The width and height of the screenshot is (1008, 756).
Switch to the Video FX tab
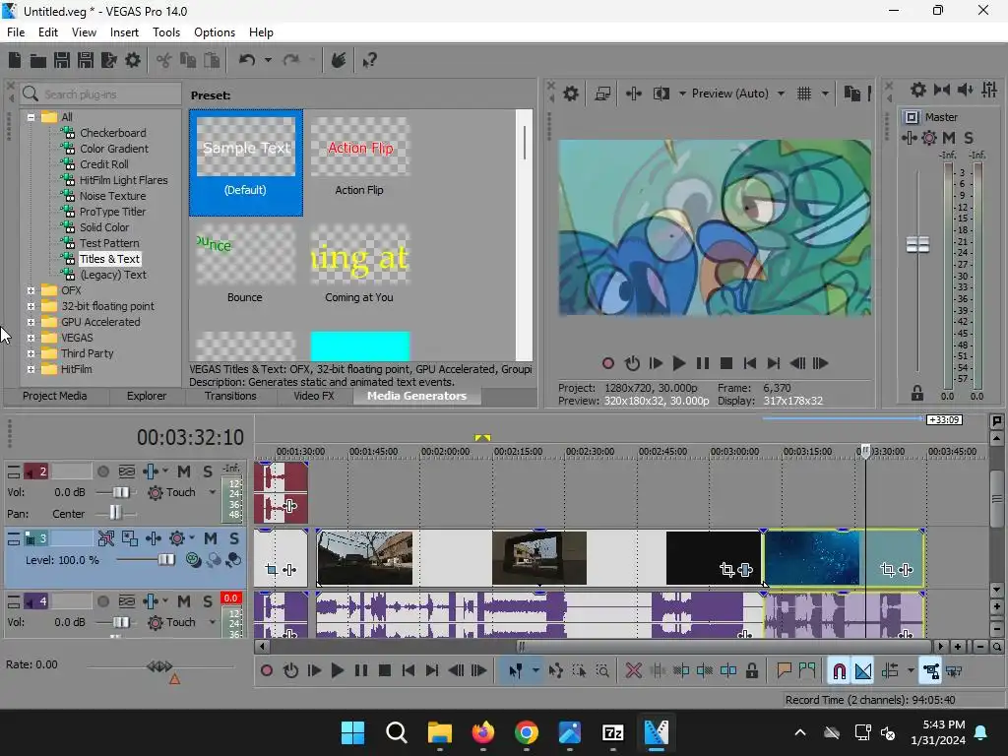[314, 396]
